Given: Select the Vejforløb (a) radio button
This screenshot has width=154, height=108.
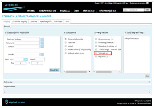Looking at the screenshot, I should [x=96, y=53].
